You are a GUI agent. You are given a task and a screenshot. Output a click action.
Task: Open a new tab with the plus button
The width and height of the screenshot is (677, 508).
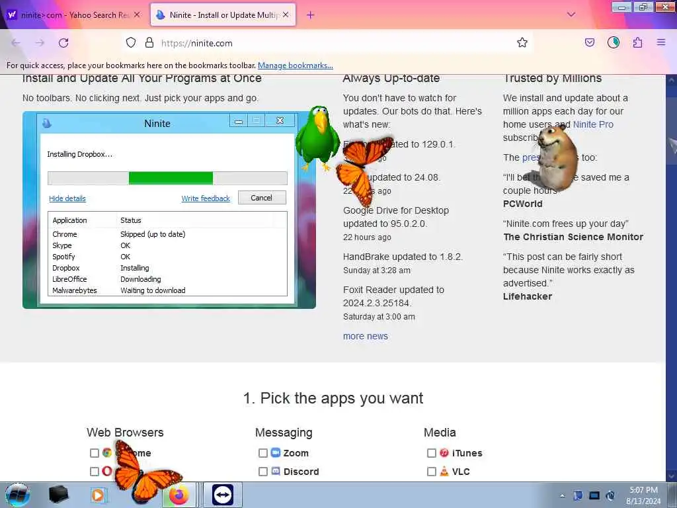[310, 15]
